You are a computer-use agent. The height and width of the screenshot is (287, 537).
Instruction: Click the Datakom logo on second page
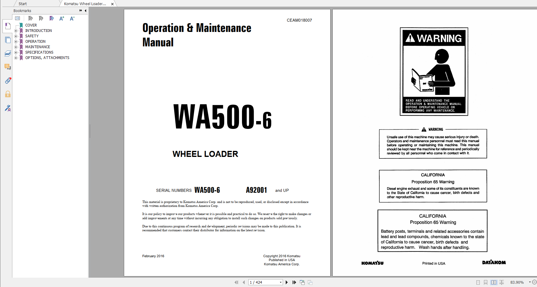click(494, 262)
